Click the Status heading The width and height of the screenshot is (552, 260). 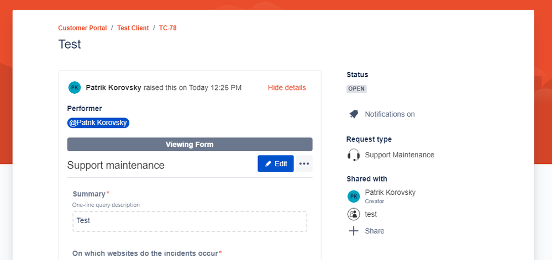(358, 75)
